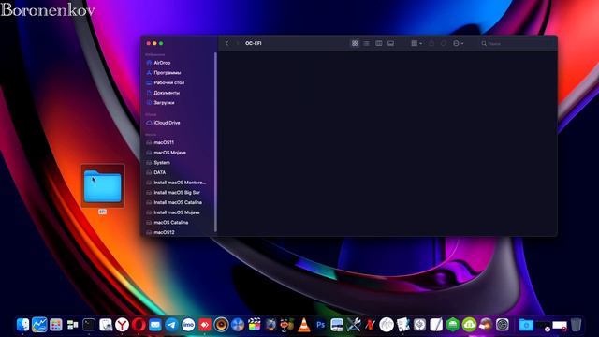Launch Photoshop from the Dock

320,325
